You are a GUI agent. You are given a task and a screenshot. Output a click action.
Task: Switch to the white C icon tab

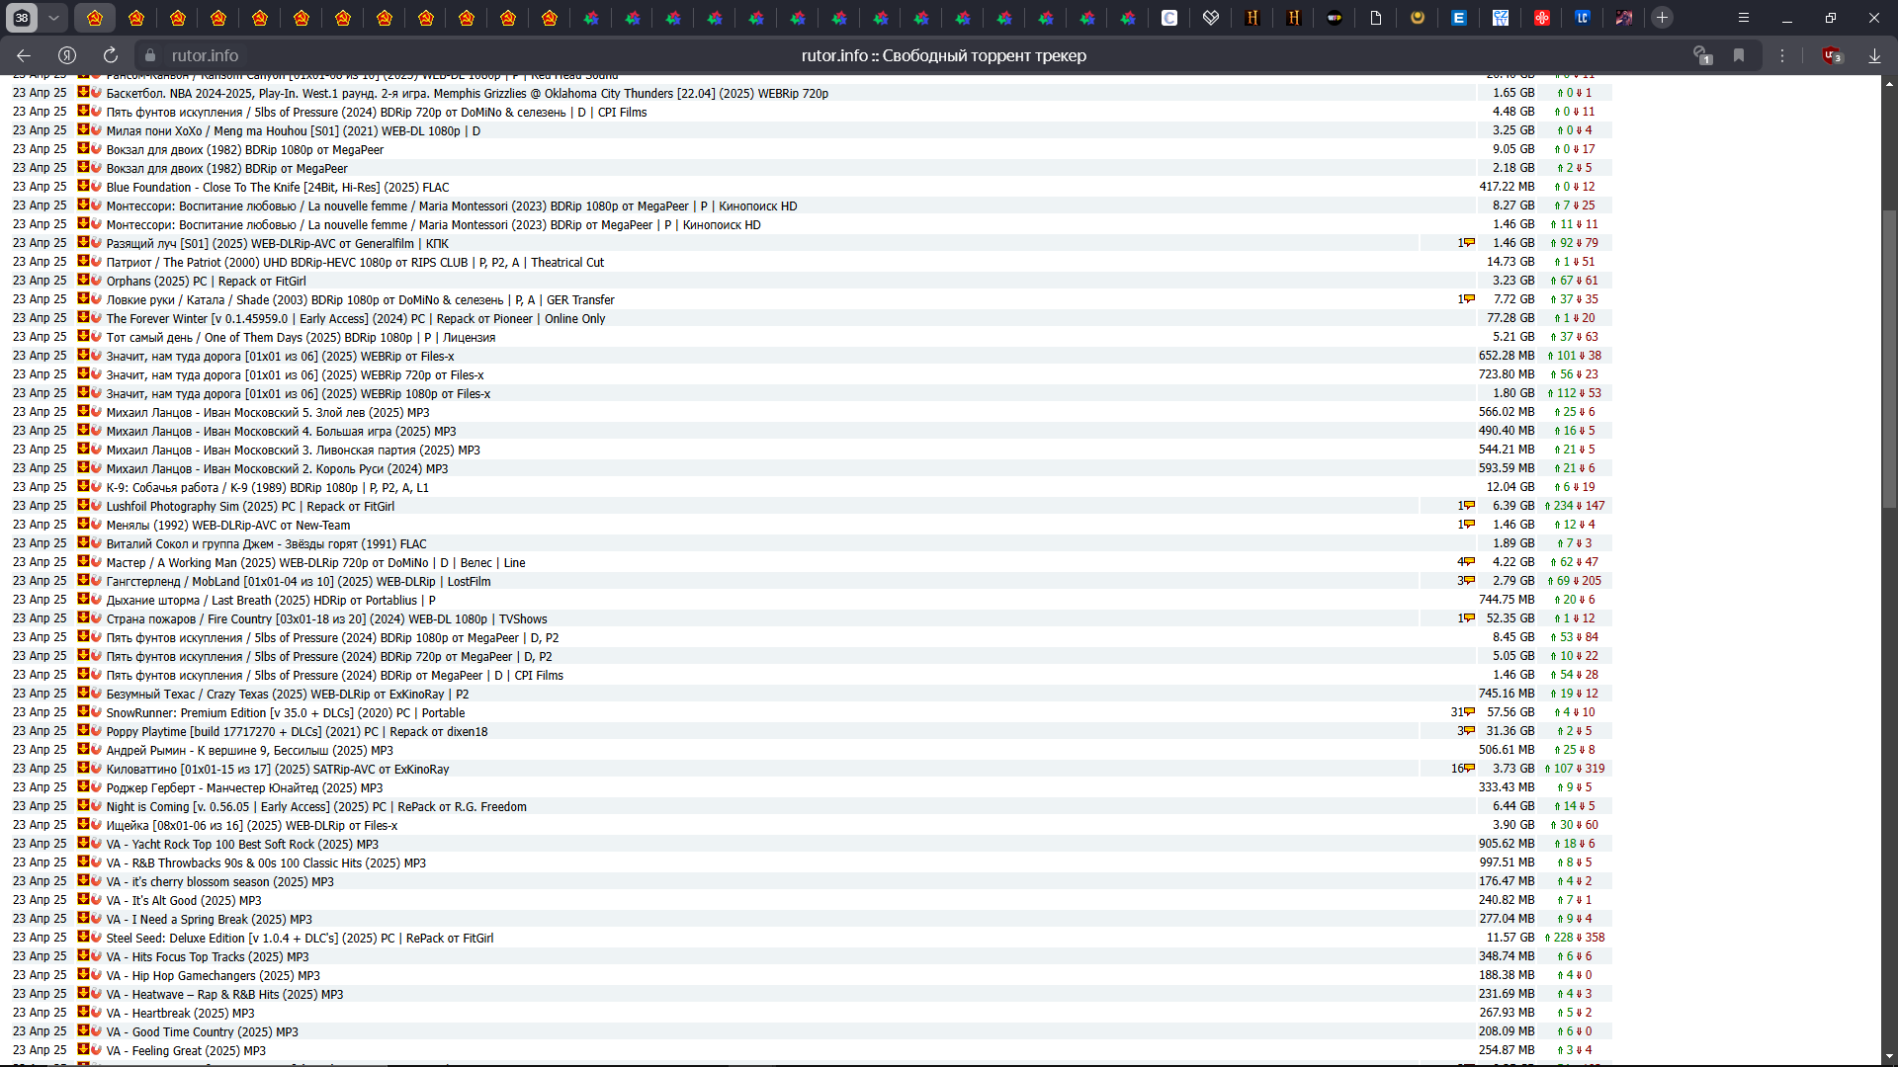tap(1169, 18)
